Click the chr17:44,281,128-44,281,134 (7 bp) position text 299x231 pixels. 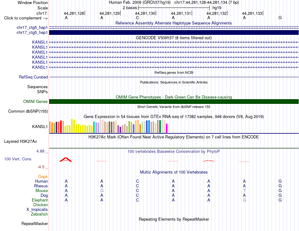pyautogui.click(x=206, y=3)
